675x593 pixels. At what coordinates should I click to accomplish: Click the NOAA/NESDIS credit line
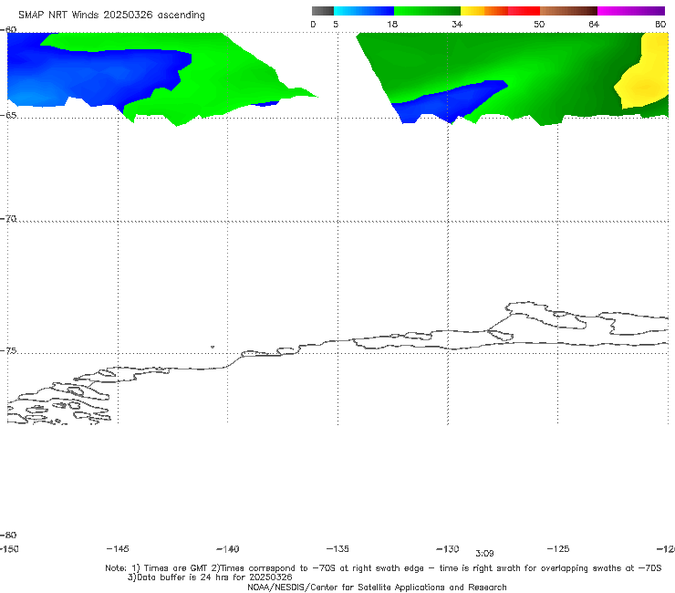(x=377, y=587)
